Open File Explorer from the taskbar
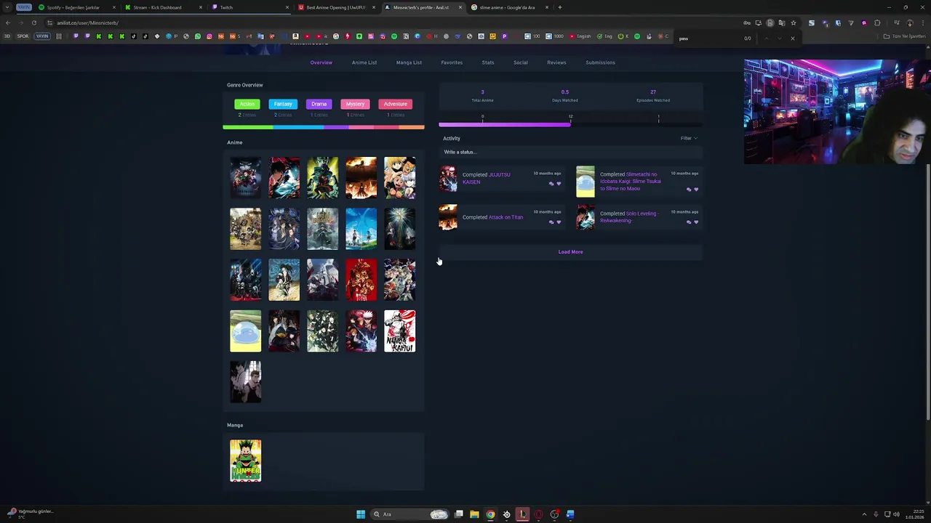This screenshot has width=931, height=523. pyautogui.click(x=474, y=514)
